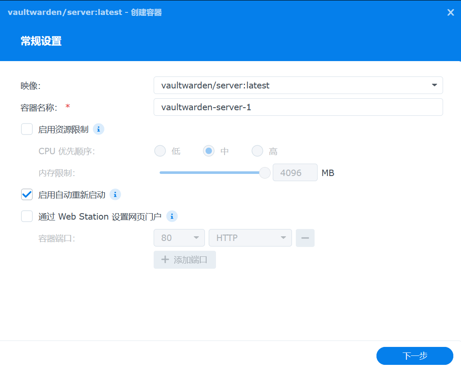
Task: Click the container name input field
Action: pos(299,107)
